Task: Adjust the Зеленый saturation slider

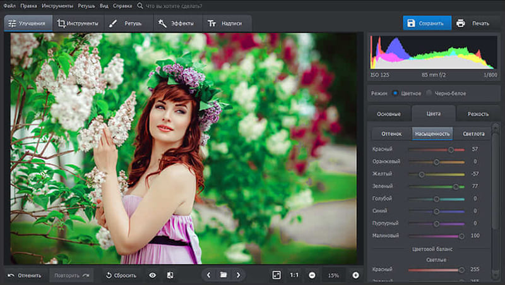Action: click(x=436, y=186)
